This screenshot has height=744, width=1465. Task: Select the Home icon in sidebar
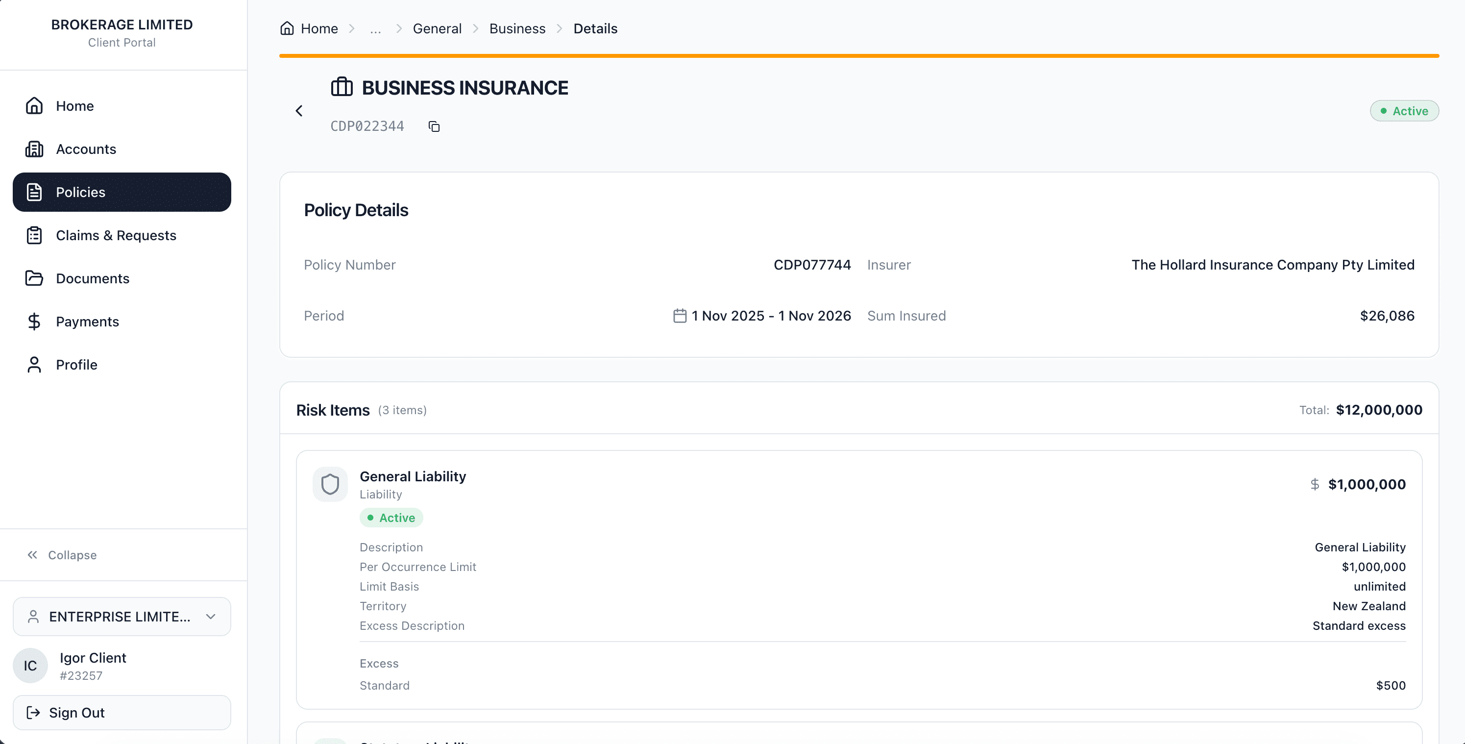coord(34,105)
